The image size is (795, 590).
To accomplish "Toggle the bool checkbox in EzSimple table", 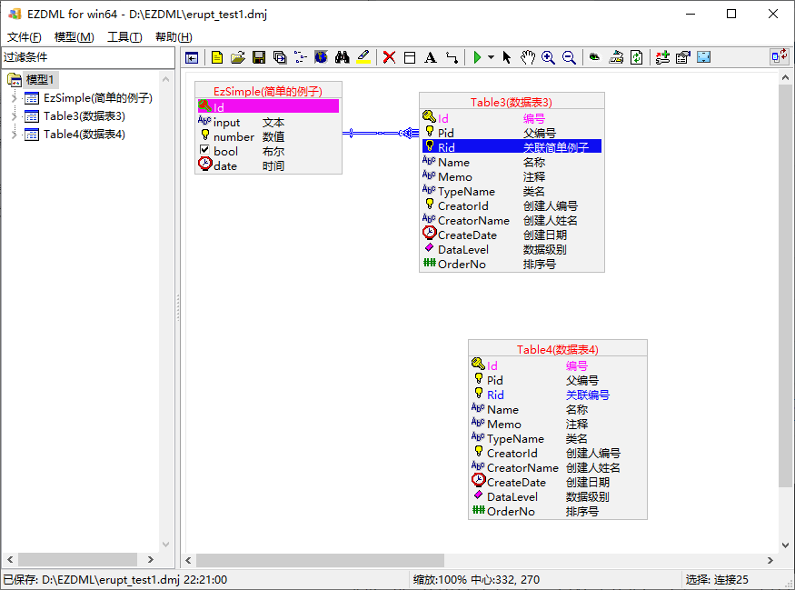I will (204, 150).
